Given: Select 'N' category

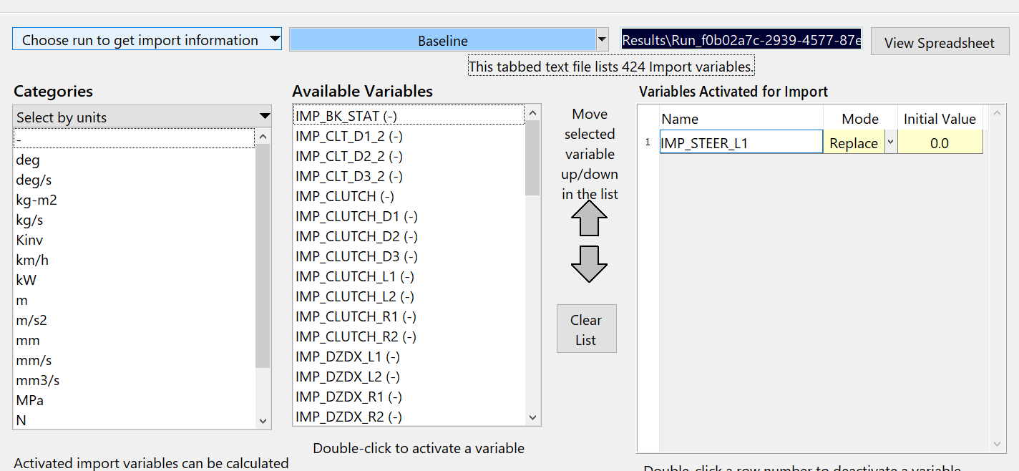Looking at the screenshot, I should tap(134, 420).
